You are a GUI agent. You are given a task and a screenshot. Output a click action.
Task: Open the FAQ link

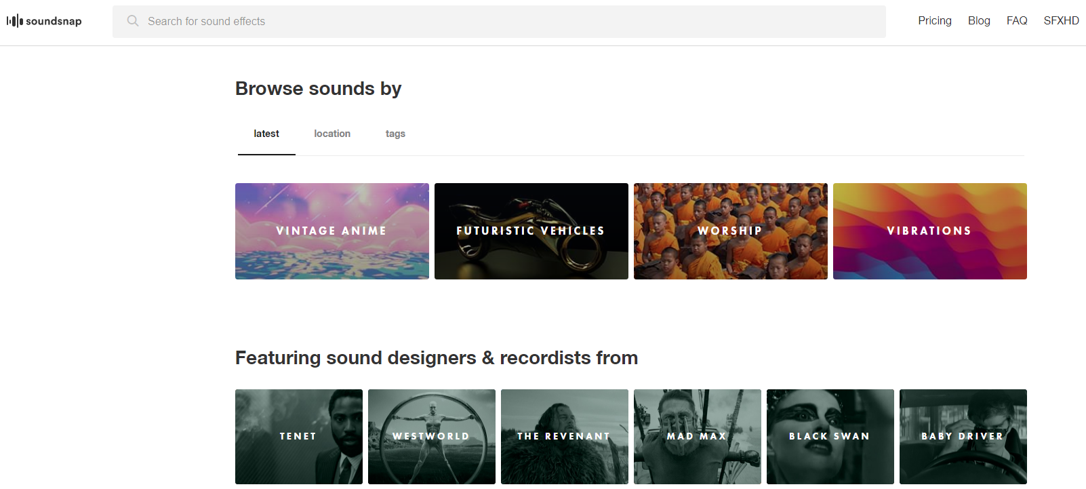tap(1016, 21)
